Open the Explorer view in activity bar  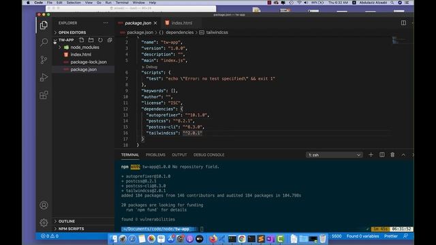pos(44,25)
